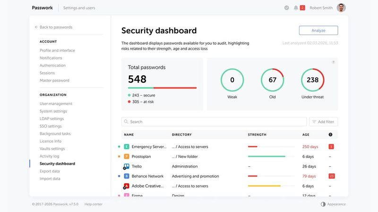Viewport: 378px width, 212px height.
Task: Open Background tasks
Action: pos(55,134)
